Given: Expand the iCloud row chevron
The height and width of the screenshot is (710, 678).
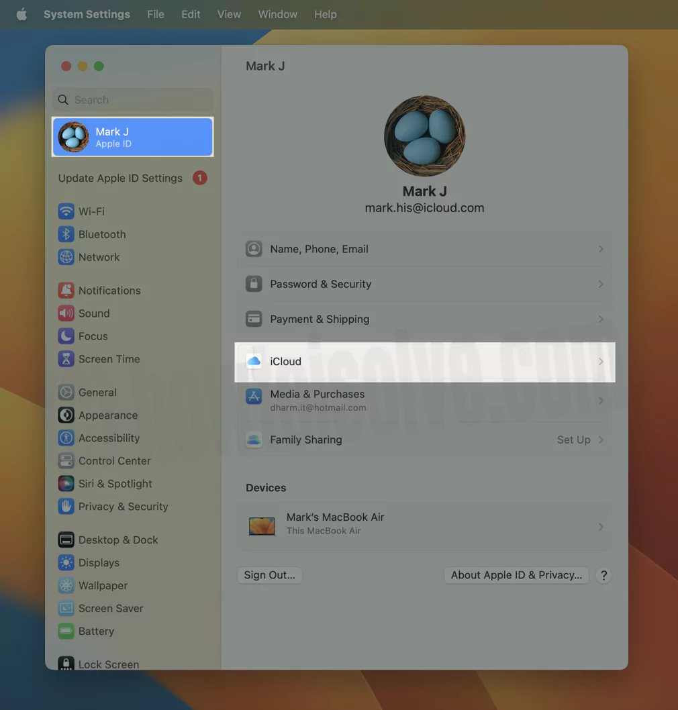Looking at the screenshot, I should [601, 361].
